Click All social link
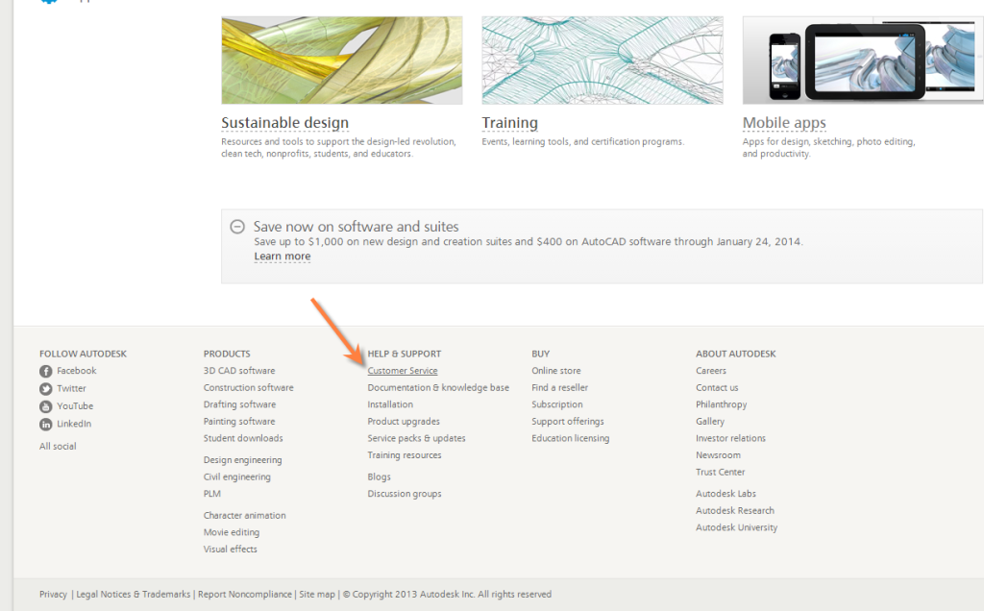Viewport: 984px width, 611px height. pyautogui.click(x=58, y=447)
